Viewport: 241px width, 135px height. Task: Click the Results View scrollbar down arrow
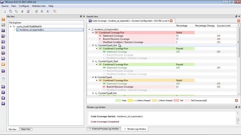pos(238,94)
